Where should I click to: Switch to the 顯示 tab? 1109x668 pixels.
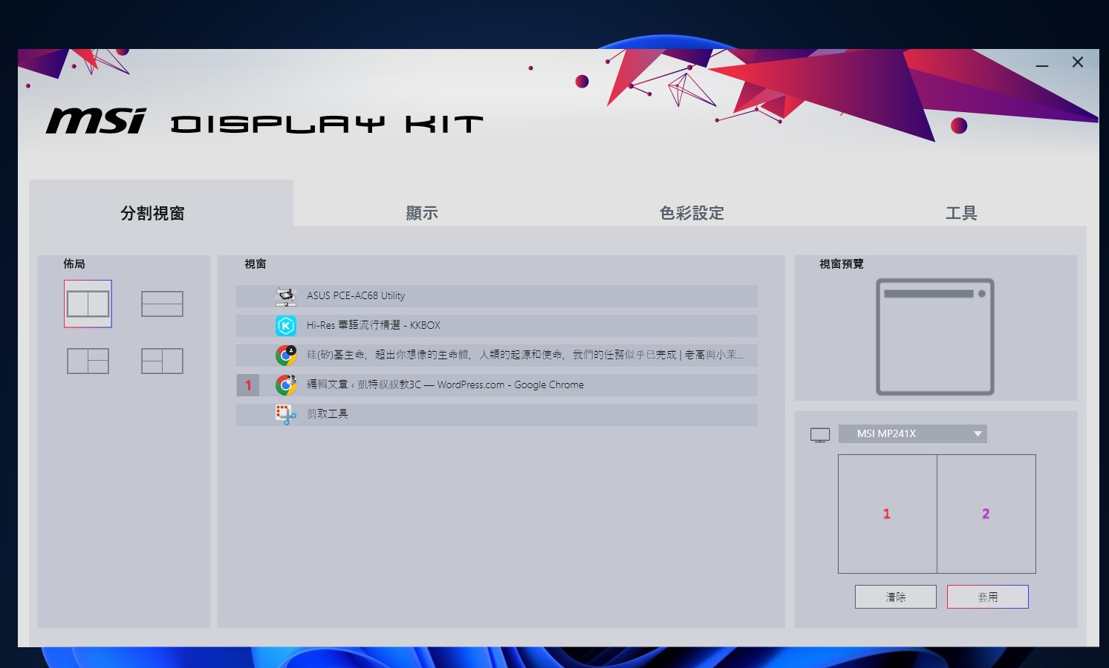(422, 213)
